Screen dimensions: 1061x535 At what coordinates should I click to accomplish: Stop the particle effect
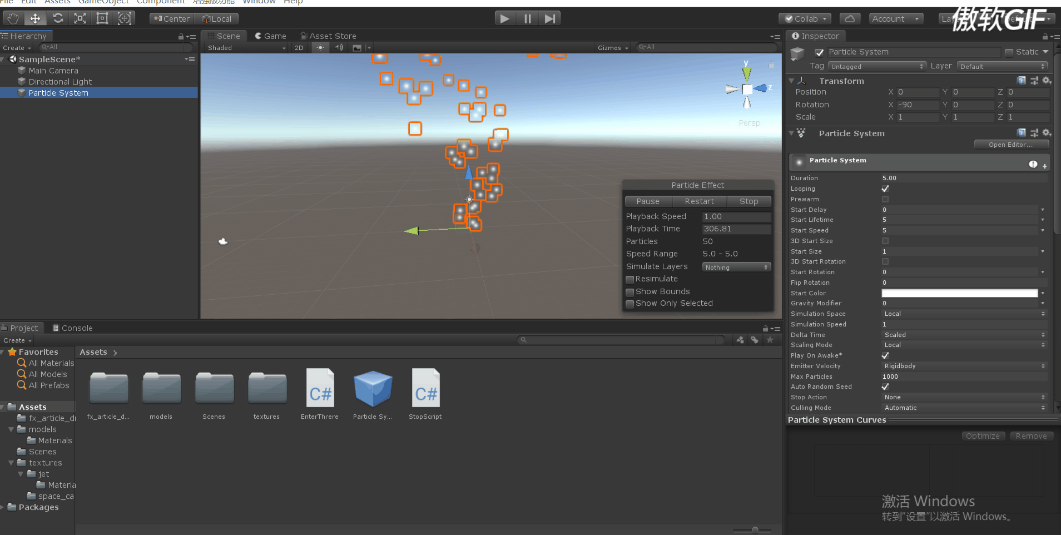pyautogui.click(x=749, y=201)
